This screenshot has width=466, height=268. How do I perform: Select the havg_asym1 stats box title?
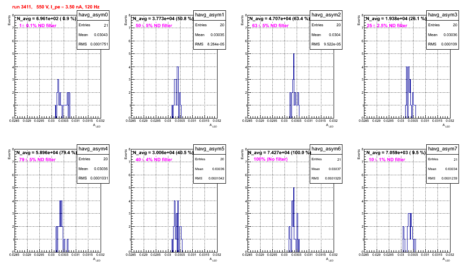210,15
